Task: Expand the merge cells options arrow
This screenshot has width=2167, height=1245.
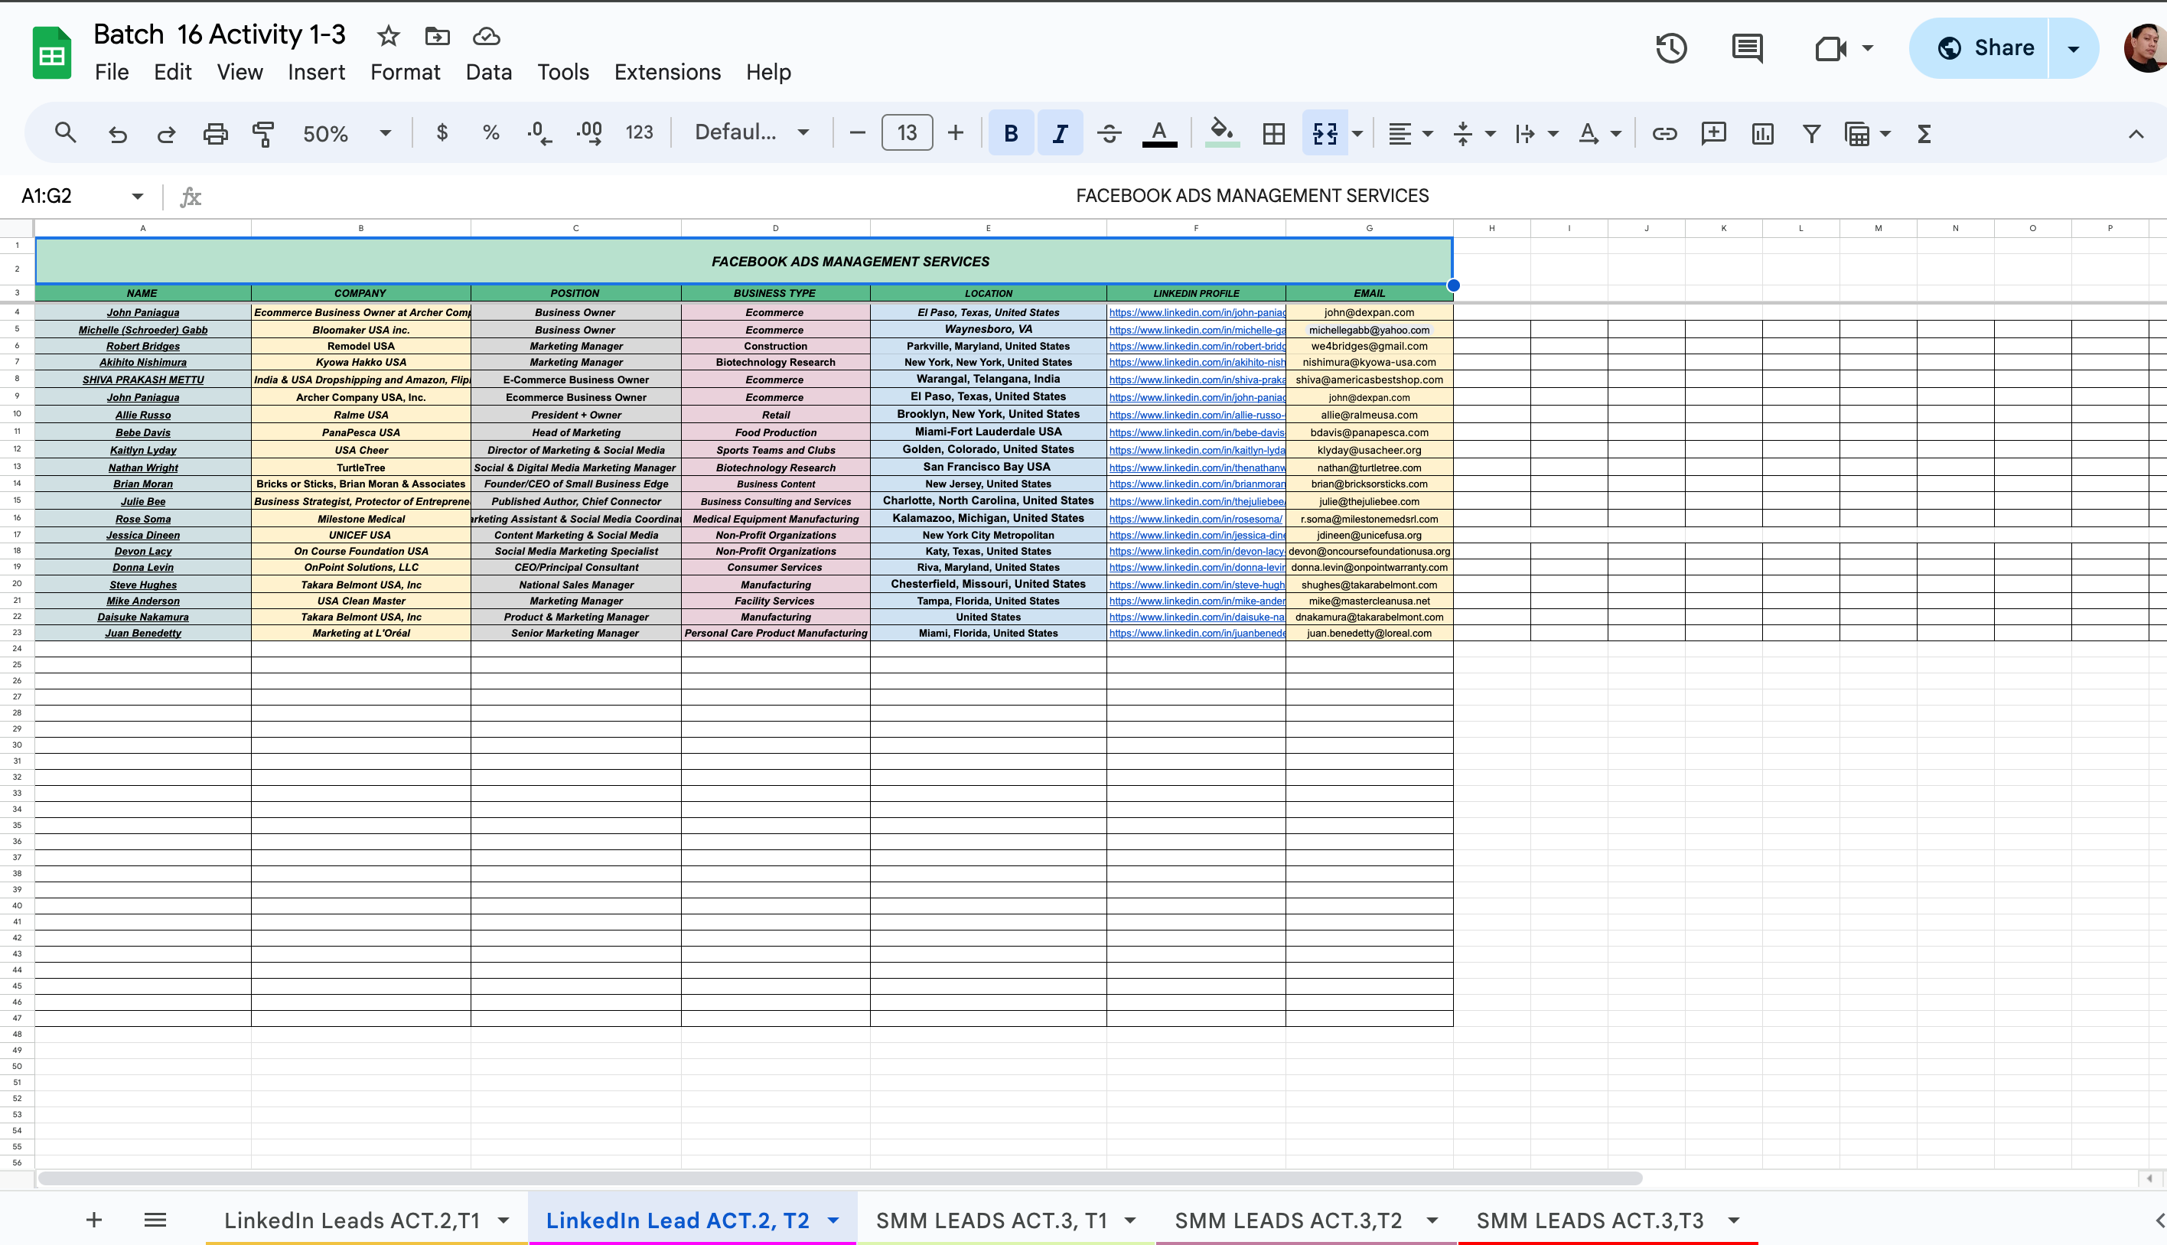Action: [1357, 133]
